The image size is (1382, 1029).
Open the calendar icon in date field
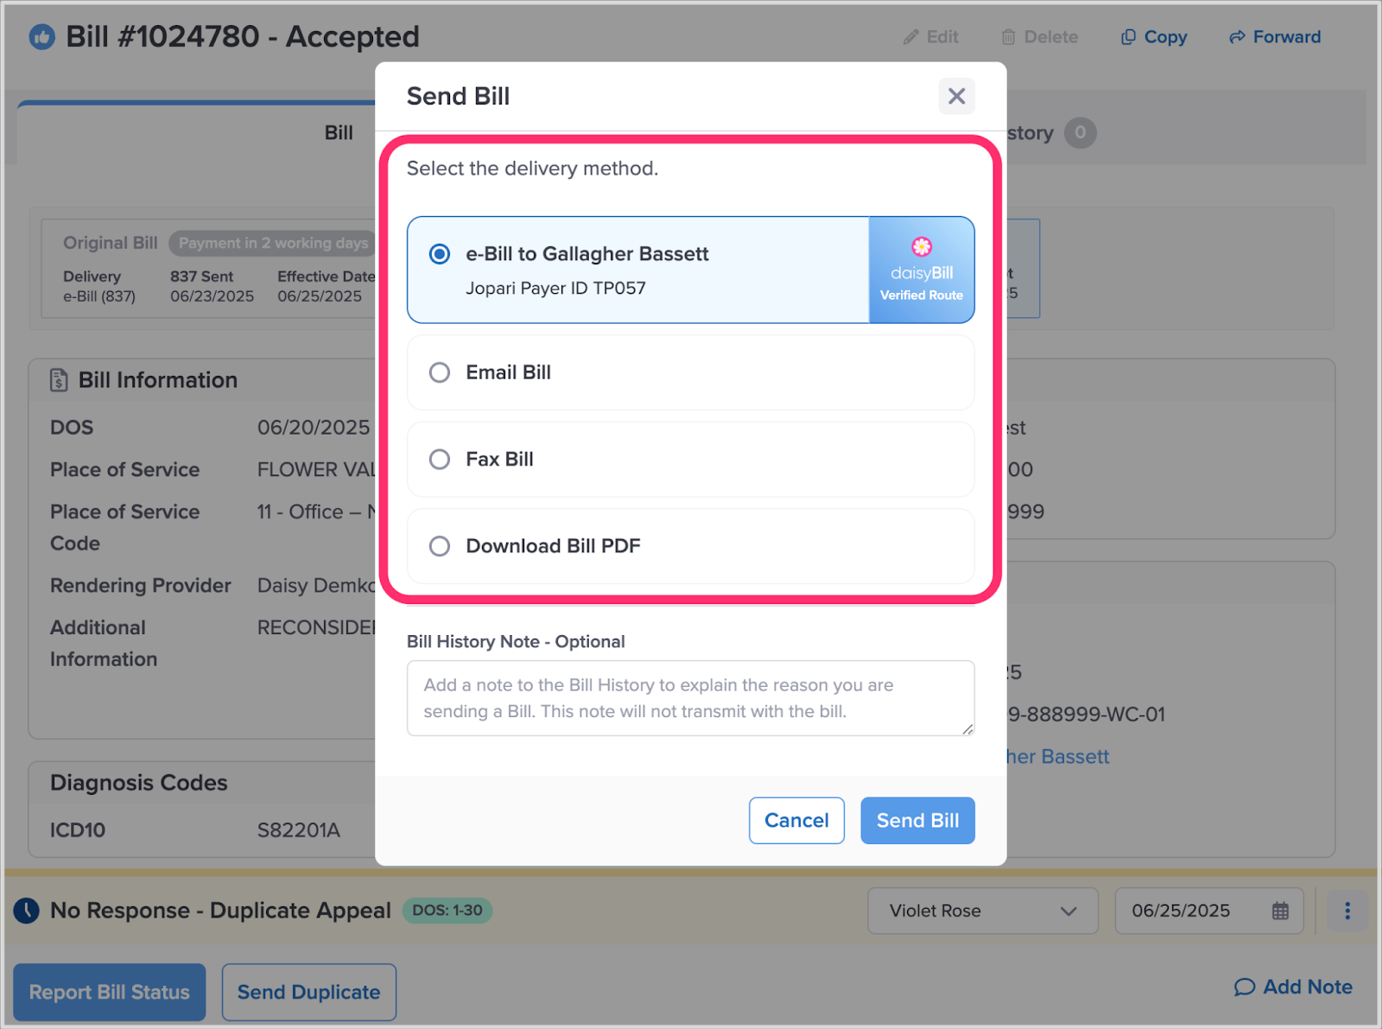[x=1280, y=911]
